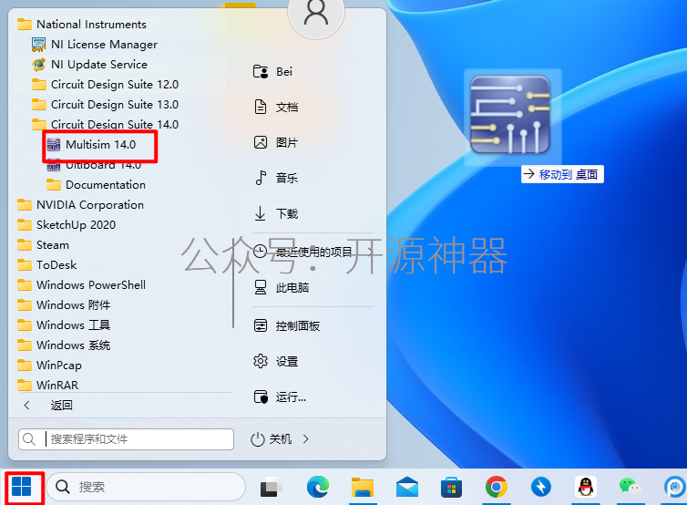The width and height of the screenshot is (687, 505).
Task: Expand the WinPcap folder
Action: coord(49,366)
